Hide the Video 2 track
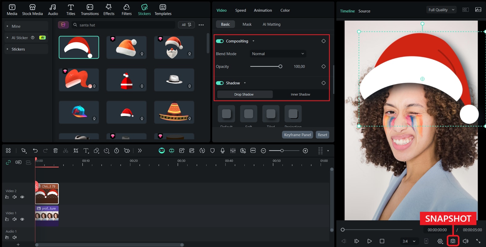The height and width of the screenshot is (247, 486). 22,197
